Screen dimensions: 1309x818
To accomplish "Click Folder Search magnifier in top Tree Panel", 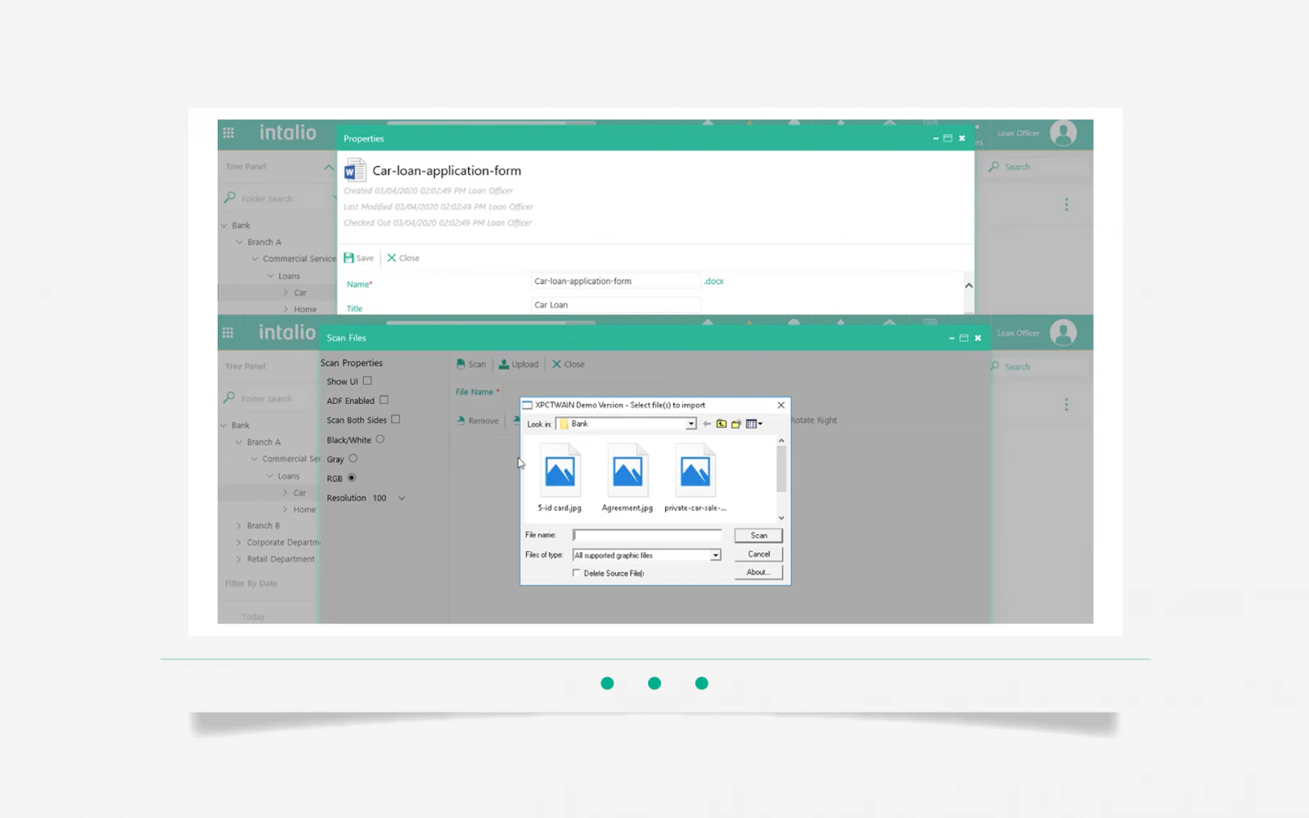I will pos(230,198).
